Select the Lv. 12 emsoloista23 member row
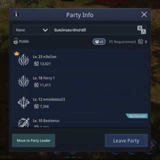The height and width of the screenshot is (160, 160). tap(80, 102)
